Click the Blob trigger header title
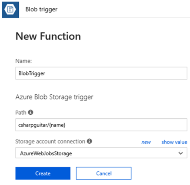This screenshot has height=185, width=190. click(41, 9)
